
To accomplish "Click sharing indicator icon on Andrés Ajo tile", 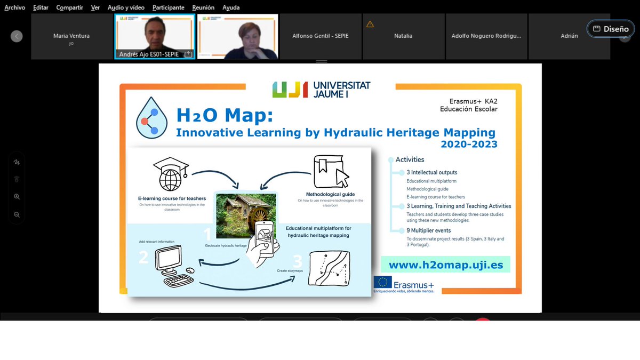I will click(188, 54).
